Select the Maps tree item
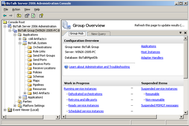189x126 pixels. click(x=36, y=81)
